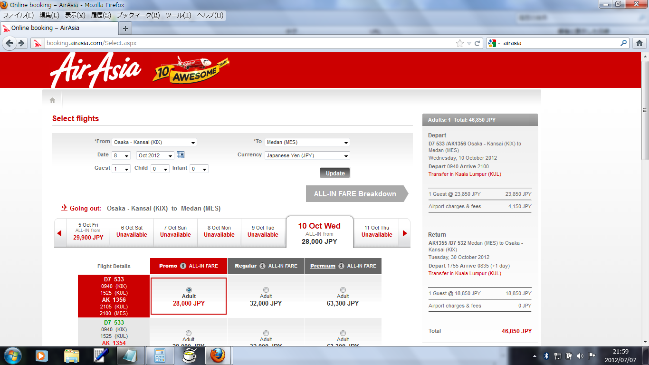The image size is (649, 365).
Task: Select the 10 Oct Wed date tab
Action: [319, 232]
